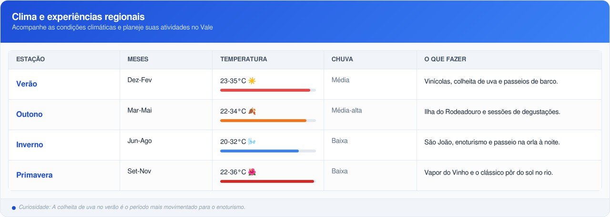Viewport: 610px width, 217px height.
Task: Click the orange Outono temperature bar
Action: click(263, 121)
